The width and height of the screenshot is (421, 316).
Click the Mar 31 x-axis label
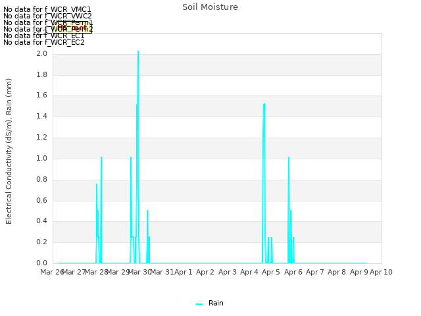[162, 272]
